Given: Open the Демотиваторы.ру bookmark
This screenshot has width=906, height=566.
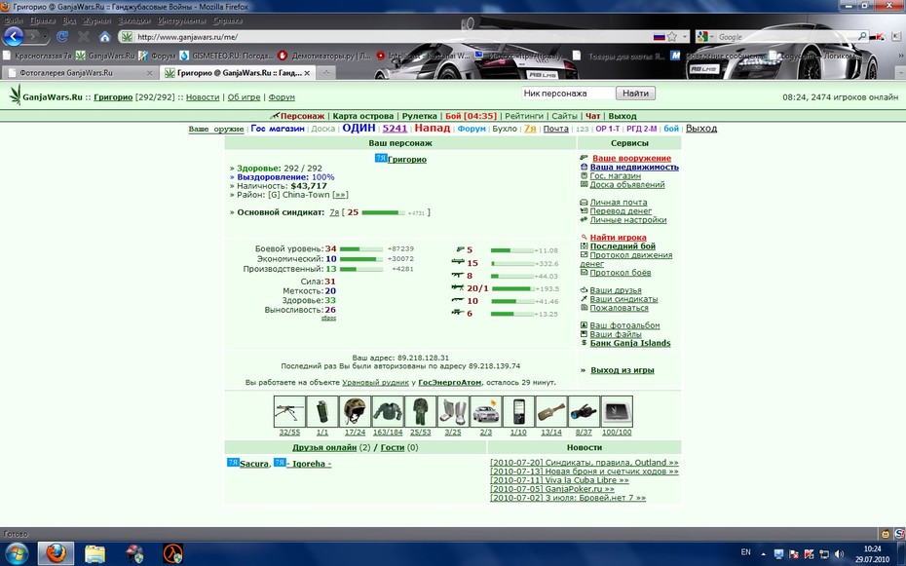Looking at the screenshot, I should (325, 57).
